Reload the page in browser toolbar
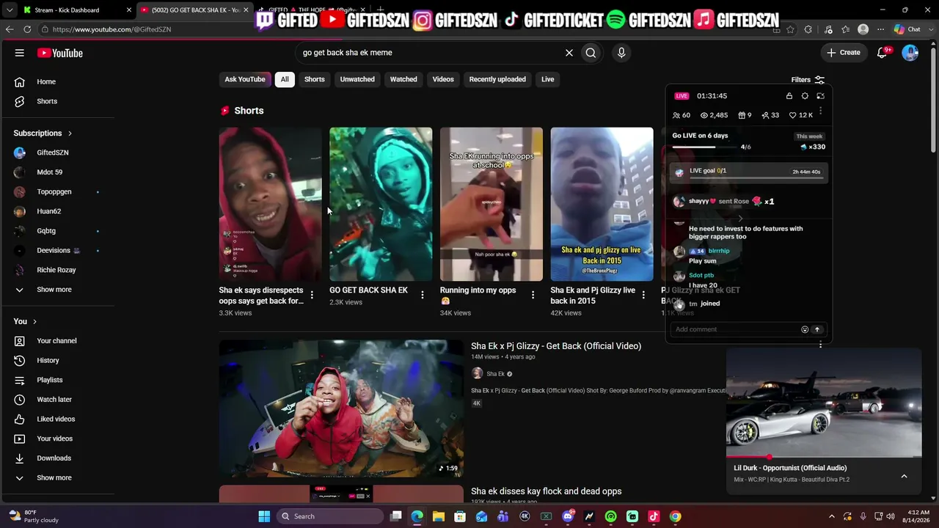Viewport: 939px width, 528px height. pyautogui.click(x=27, y=29)
